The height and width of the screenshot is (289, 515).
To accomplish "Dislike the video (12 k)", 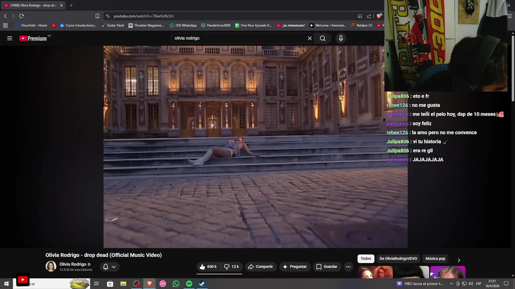I will (231, 267).
